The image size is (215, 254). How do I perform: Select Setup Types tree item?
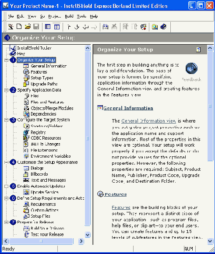tap(42, 78)
